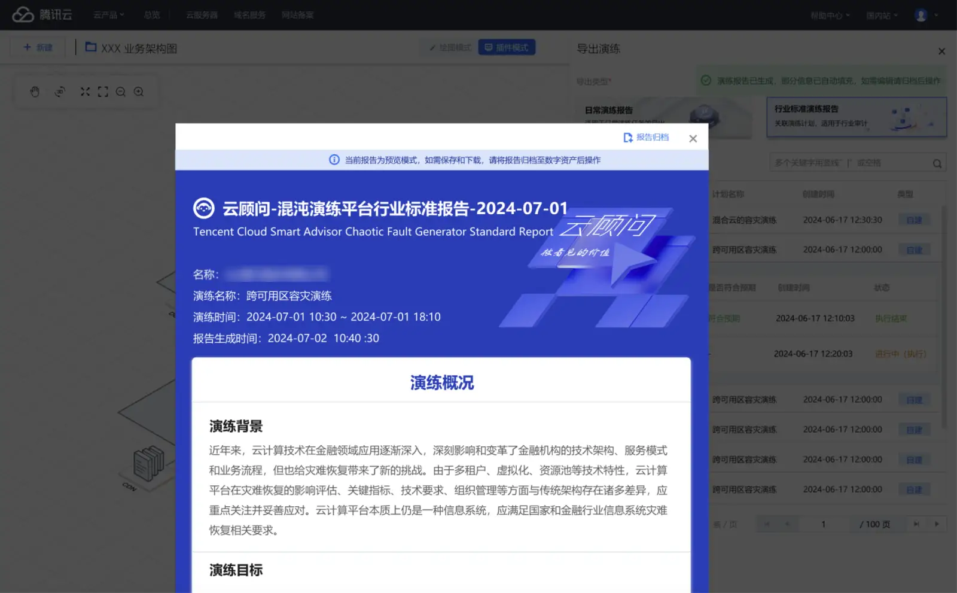Click the 演练背景 subsection heading
Screen dimensions: 957x593
[236, 426]
